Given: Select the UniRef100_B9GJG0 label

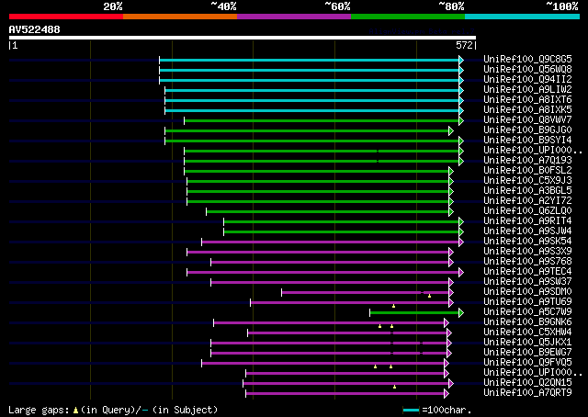Looking at the screenshot, I should (x=527, y=130).
